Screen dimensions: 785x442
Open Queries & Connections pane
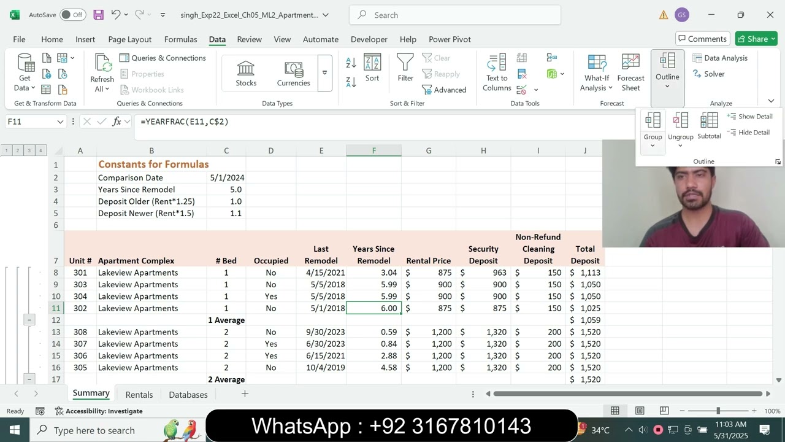163,58
